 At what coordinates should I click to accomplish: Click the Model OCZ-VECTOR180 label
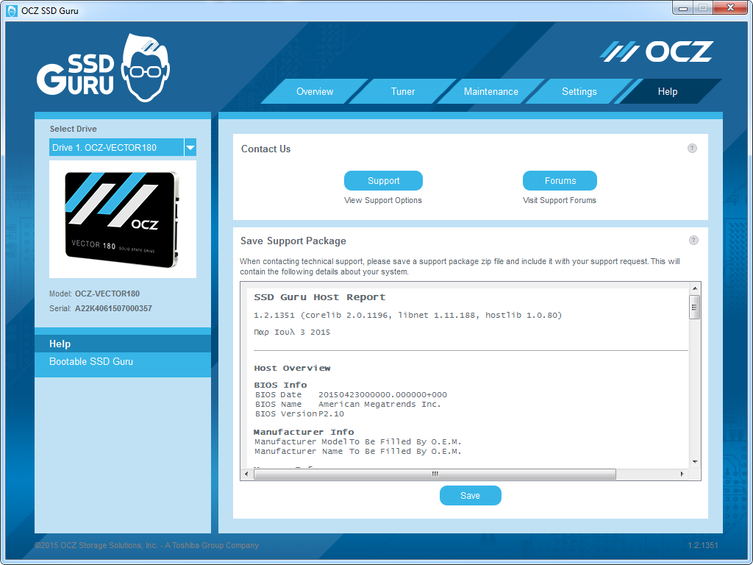95,294
